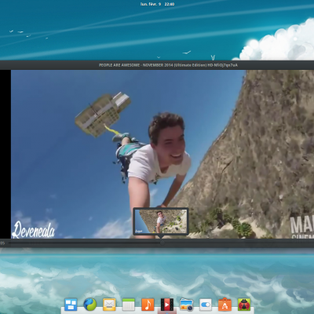Open the Mail envelope icon in the dock
314x314 pixels.
point(109,305)
